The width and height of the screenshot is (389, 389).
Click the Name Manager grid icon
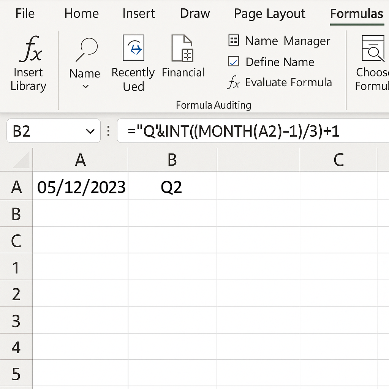233,40
